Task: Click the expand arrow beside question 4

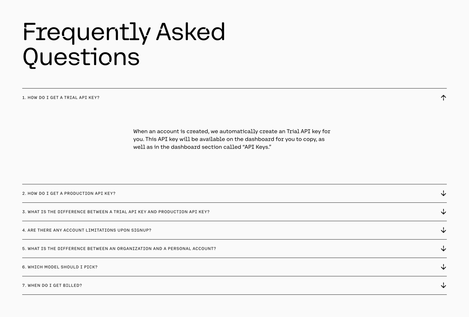Action: coord(443,230)
